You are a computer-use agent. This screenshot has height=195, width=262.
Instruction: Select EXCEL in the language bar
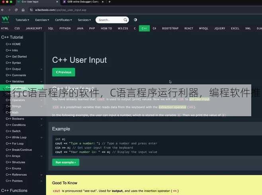tap(235, 28)
